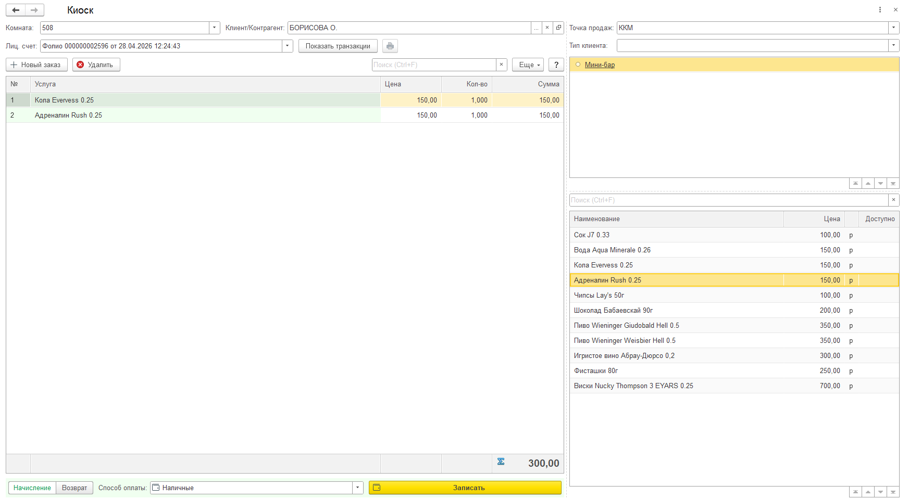Click the Доступно column header

coord(878,219)
